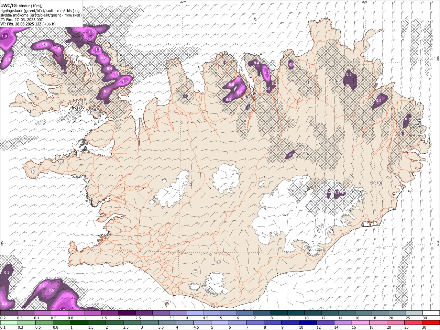The image size is (440, 330).
Task: Select the 'VT: Fös. 28.03.2025 12Z (+36 h)' line
Action: coord(28,24)
